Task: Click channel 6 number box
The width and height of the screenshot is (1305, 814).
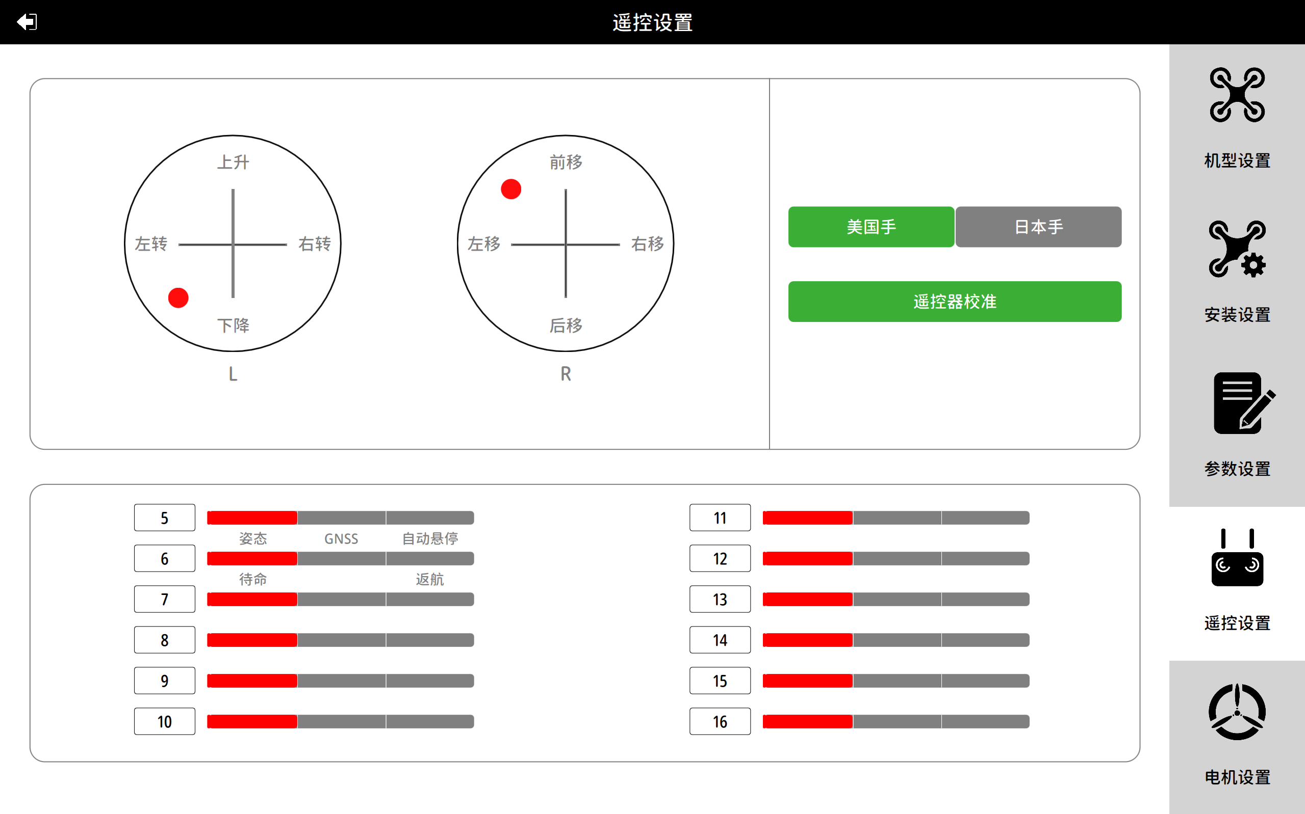Action: tap(164, 559)
